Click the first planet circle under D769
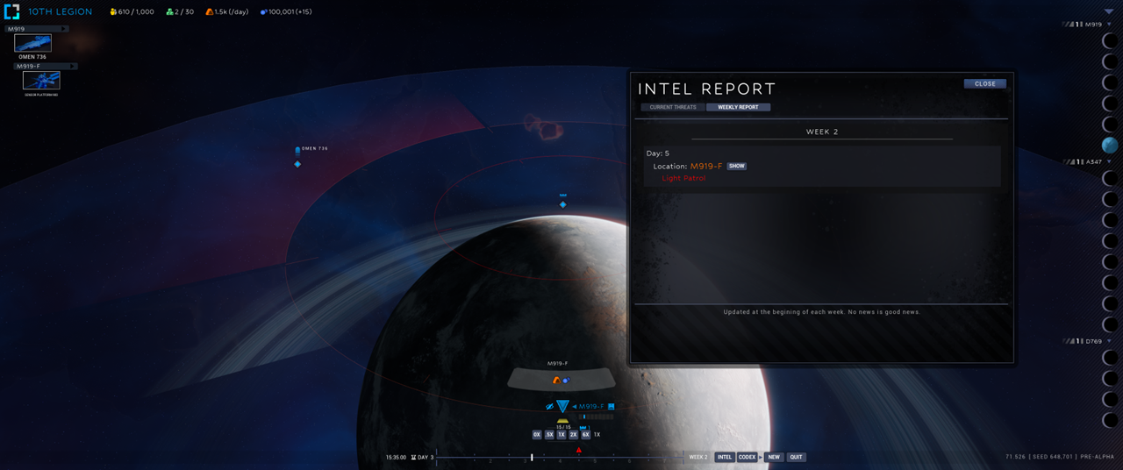 tap(1111, 358)
